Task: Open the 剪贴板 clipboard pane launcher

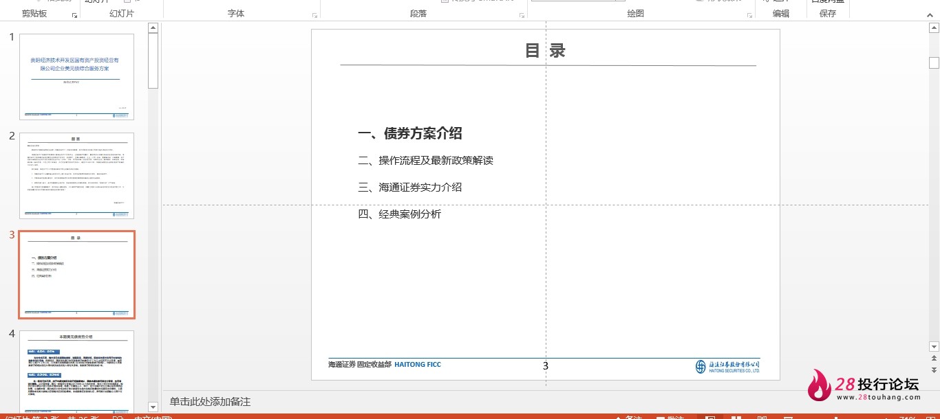Action: tap(74, 15)
